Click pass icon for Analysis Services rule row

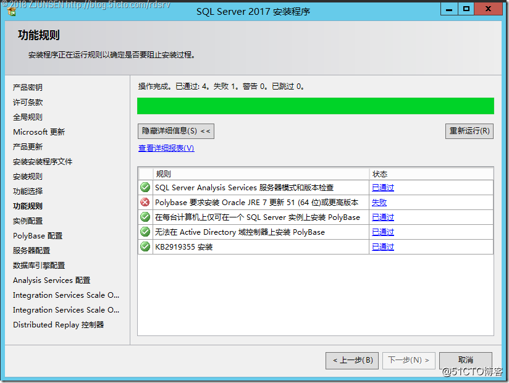tap(145, 187)
